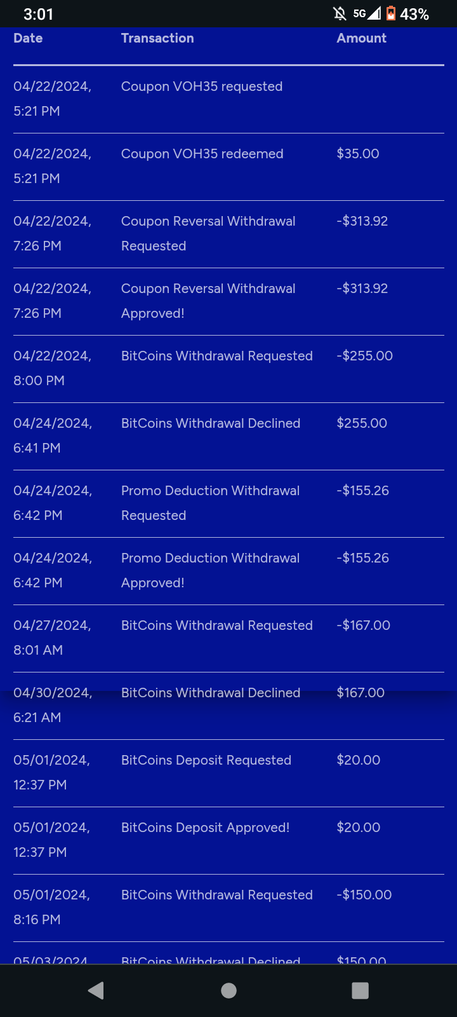The width and height of the screenshot is (457, 1017).
Task: Tap the muted notifications bell icon
Action: 340,13
